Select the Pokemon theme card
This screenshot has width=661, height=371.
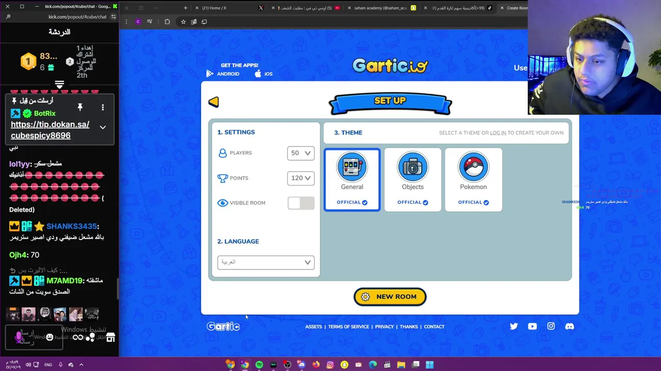pos(474,180)
